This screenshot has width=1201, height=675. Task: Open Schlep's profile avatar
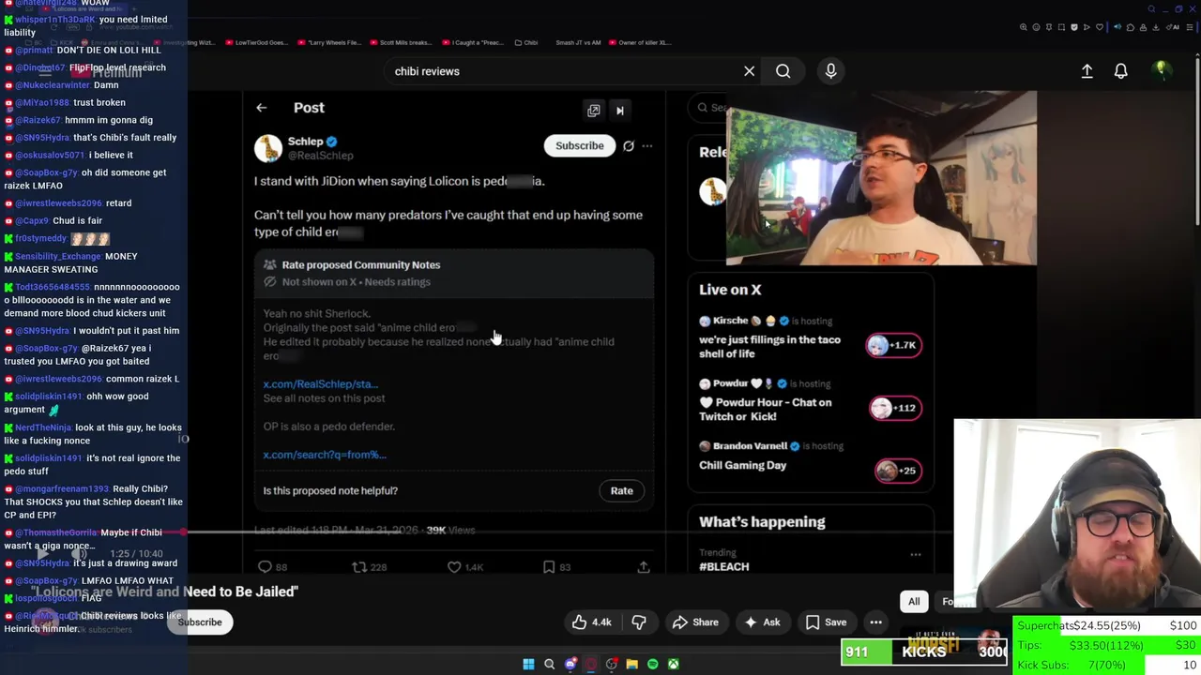[x=267, y=148]
